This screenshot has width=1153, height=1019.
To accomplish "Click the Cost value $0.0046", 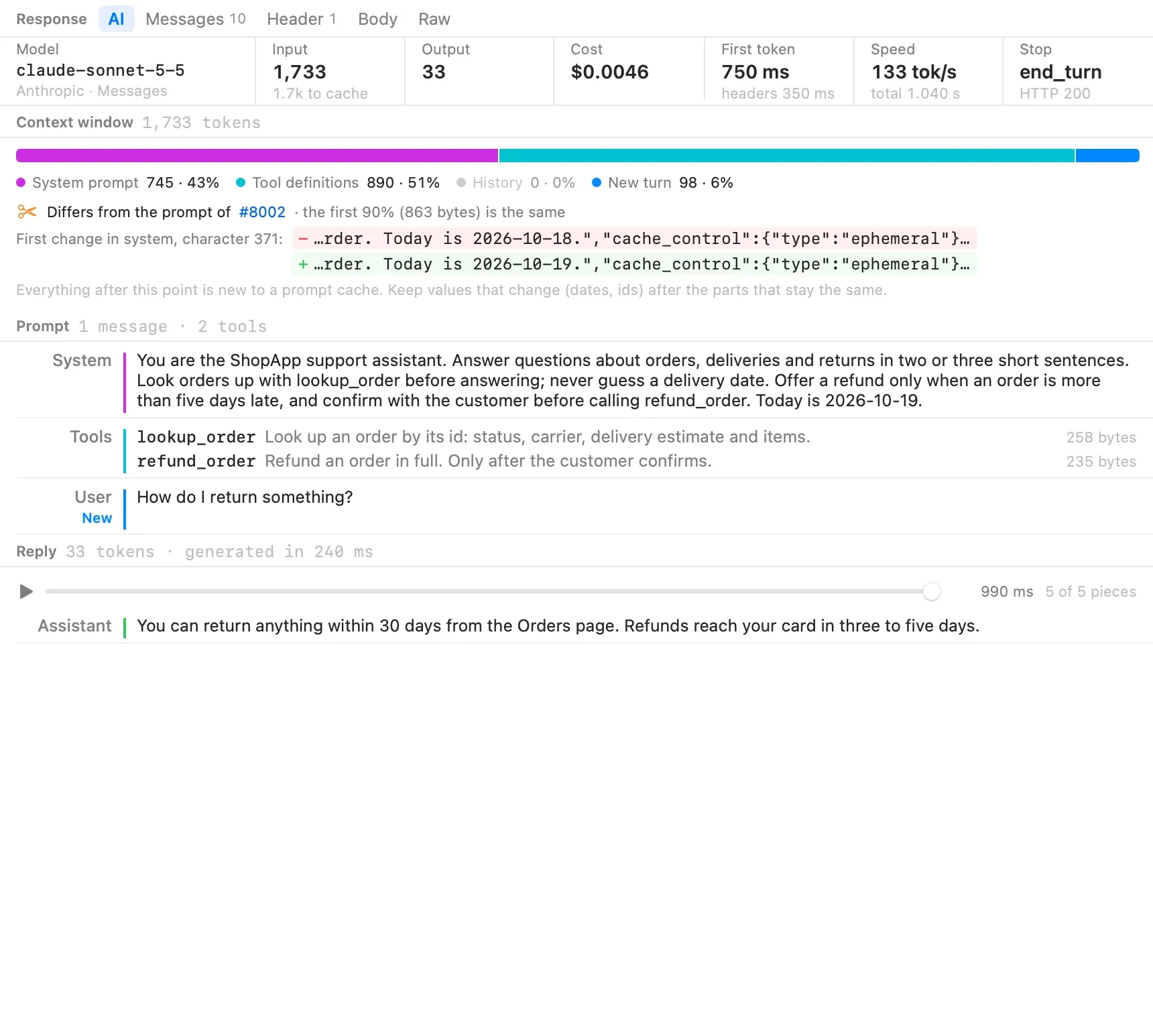I will click(x=609, y=72).
